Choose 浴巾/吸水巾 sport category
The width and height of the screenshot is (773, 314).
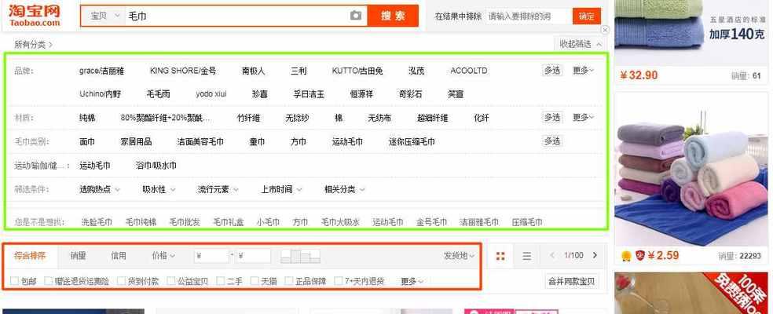(156, 165)
